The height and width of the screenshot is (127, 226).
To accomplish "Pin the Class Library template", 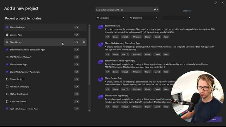I will (84, 42).
